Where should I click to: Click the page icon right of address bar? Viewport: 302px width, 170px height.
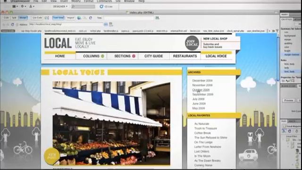[x=111, y=25]
